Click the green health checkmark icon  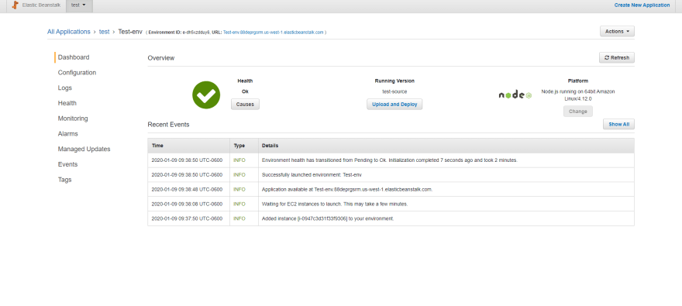(x=206, y=95)
